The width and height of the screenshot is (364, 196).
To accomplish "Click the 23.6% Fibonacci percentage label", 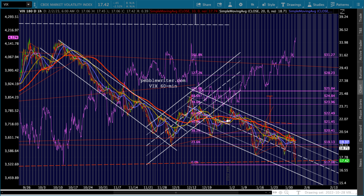I will [x=196, y=142].
